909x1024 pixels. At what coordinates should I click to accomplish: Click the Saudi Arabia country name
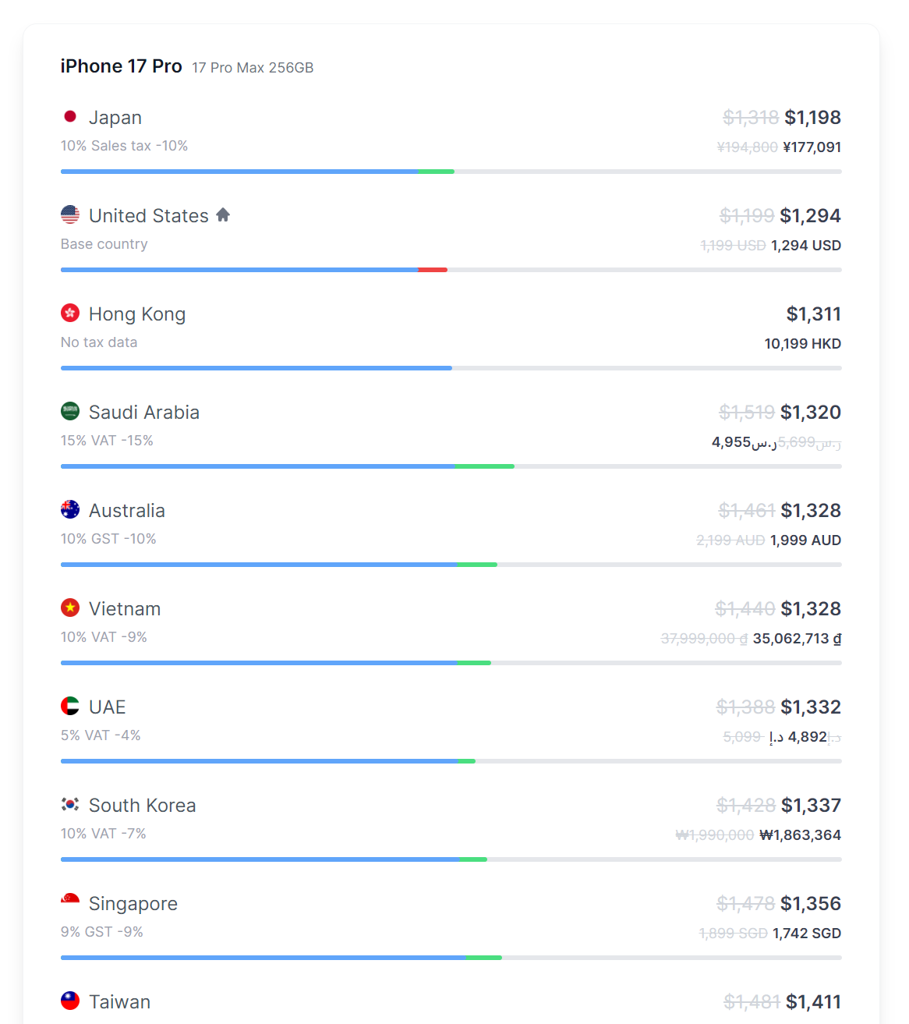coord(144,413)
